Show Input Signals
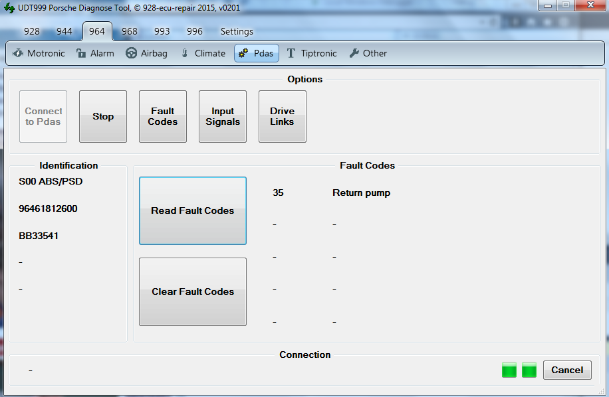The width and height of the screenshot is (609, 397). tap(223, 117)
